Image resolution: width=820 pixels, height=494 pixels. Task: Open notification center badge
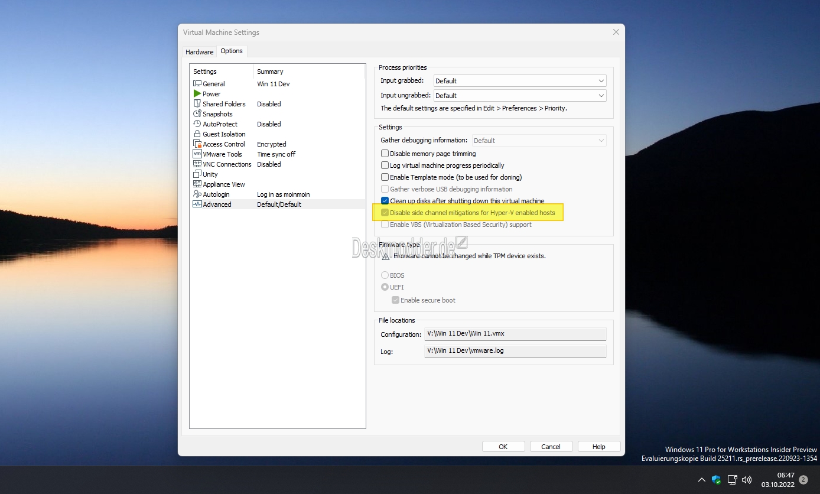pos(803,480)
